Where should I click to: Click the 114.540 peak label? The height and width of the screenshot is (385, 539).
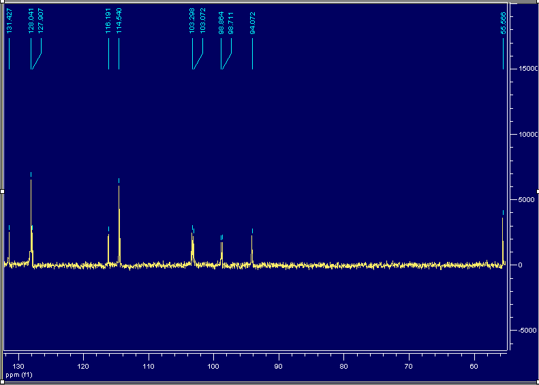coord(119,21)
